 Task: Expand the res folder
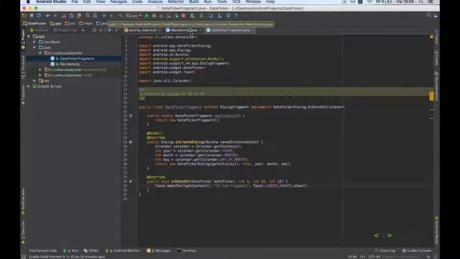click(x=34, y=81)
